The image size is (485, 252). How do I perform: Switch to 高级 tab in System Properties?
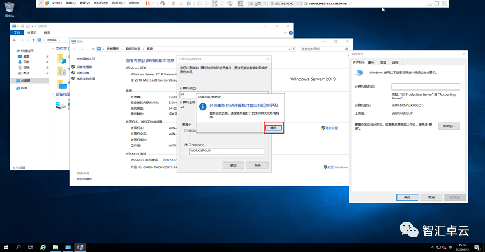384,63
